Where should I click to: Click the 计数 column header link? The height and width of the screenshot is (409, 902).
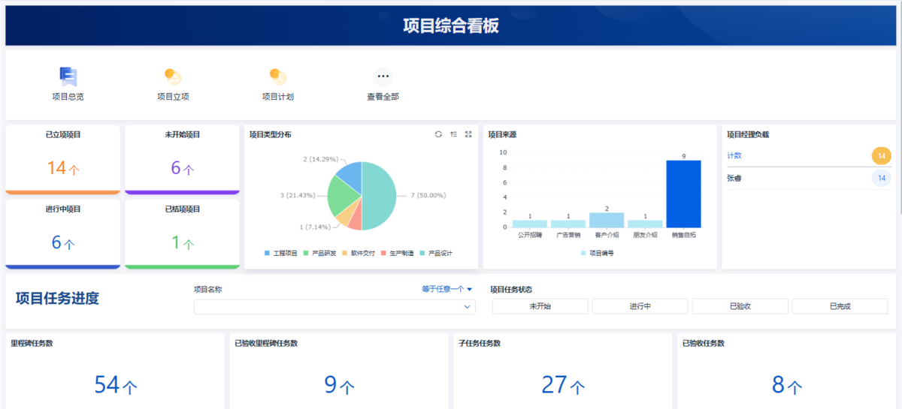[734, 155]
